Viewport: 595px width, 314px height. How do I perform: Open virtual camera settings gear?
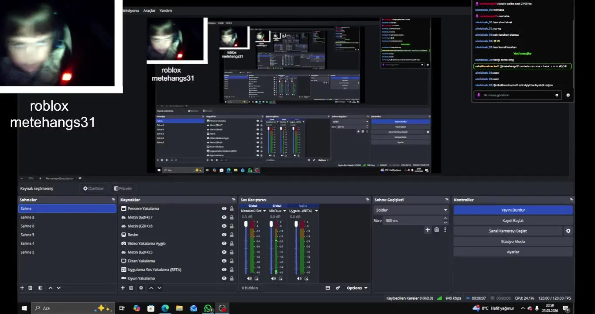pyautogui.click(x=568, y=231)
